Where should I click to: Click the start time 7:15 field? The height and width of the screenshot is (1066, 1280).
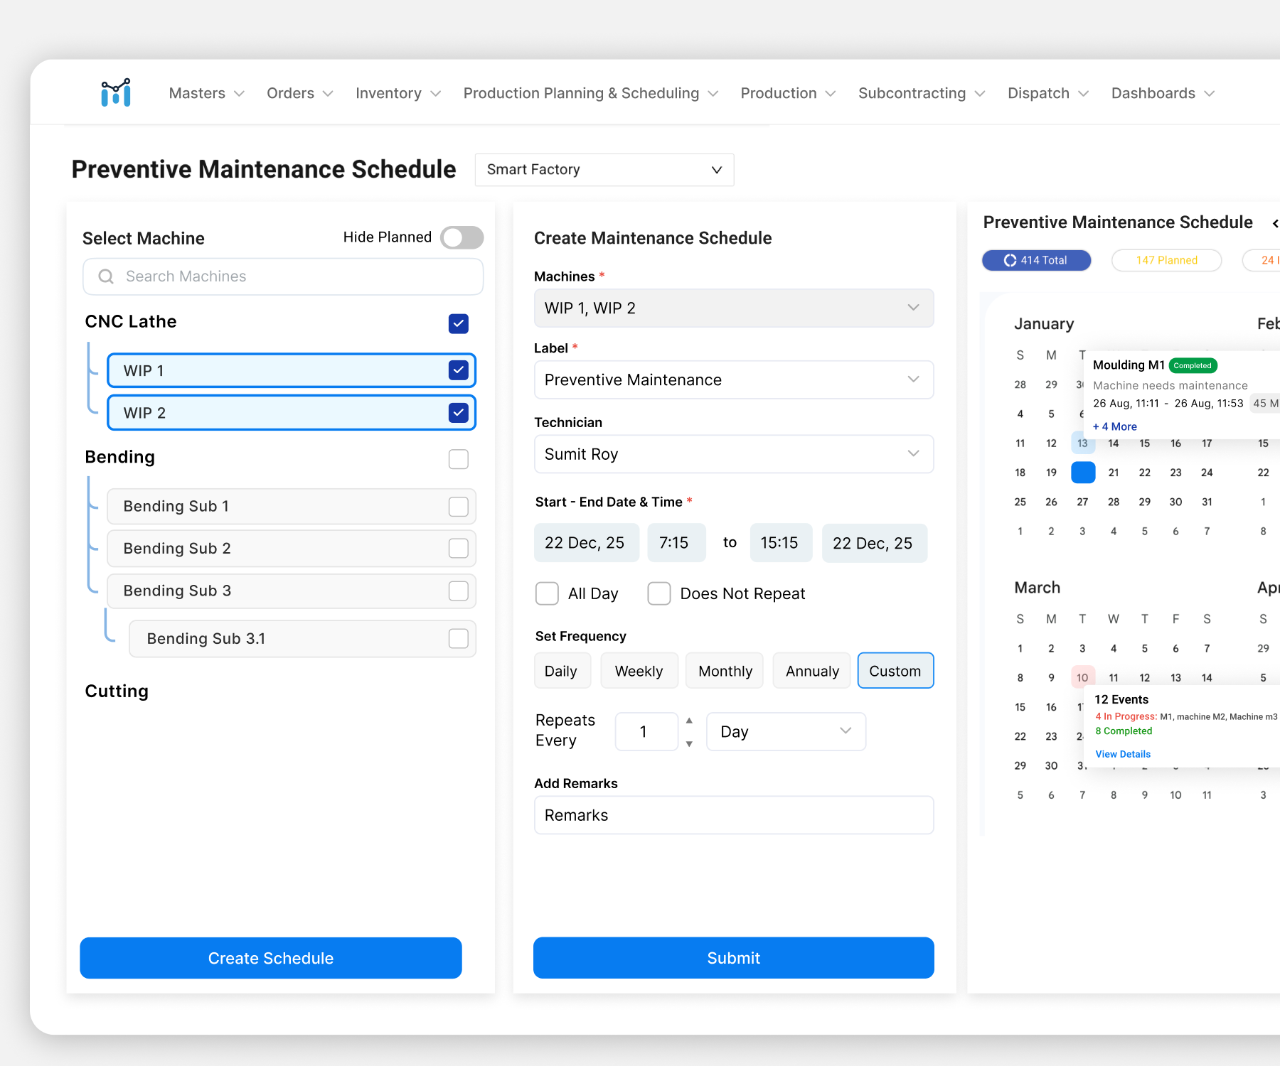tap(676, 543)
